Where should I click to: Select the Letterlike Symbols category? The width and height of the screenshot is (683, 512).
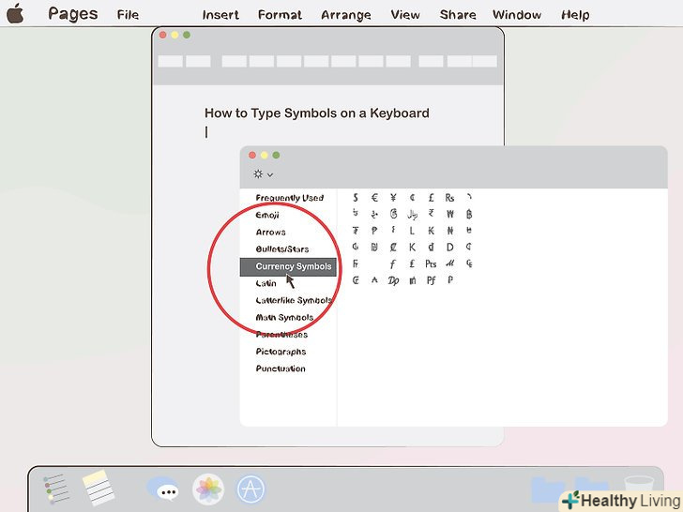coord(294,300)
